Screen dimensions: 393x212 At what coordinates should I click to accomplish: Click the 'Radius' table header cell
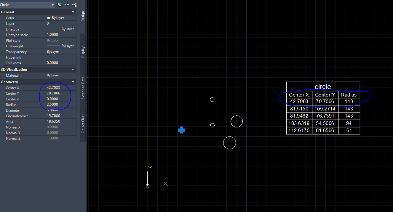point(349,95)
